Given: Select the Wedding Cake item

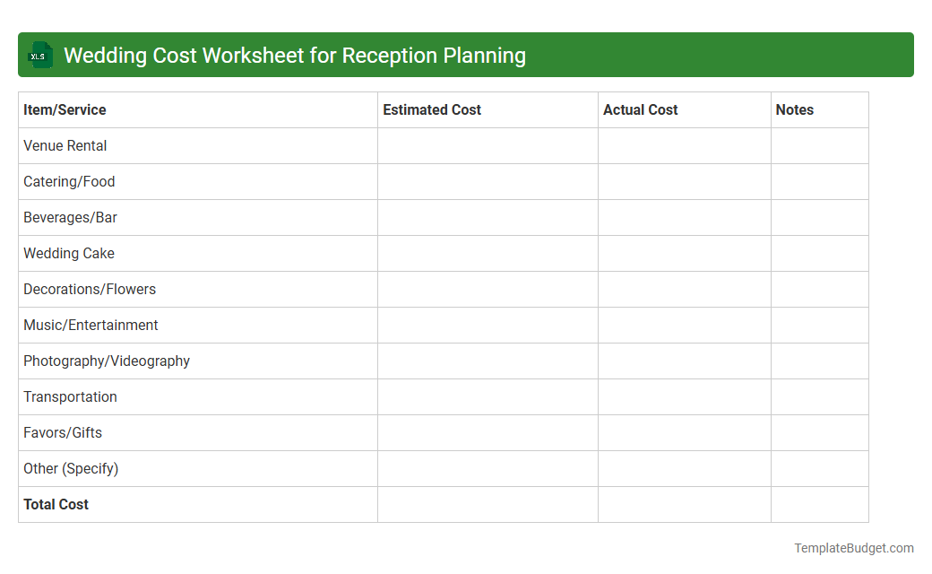Looking at the screenshot, I should (x=69, y=253).
